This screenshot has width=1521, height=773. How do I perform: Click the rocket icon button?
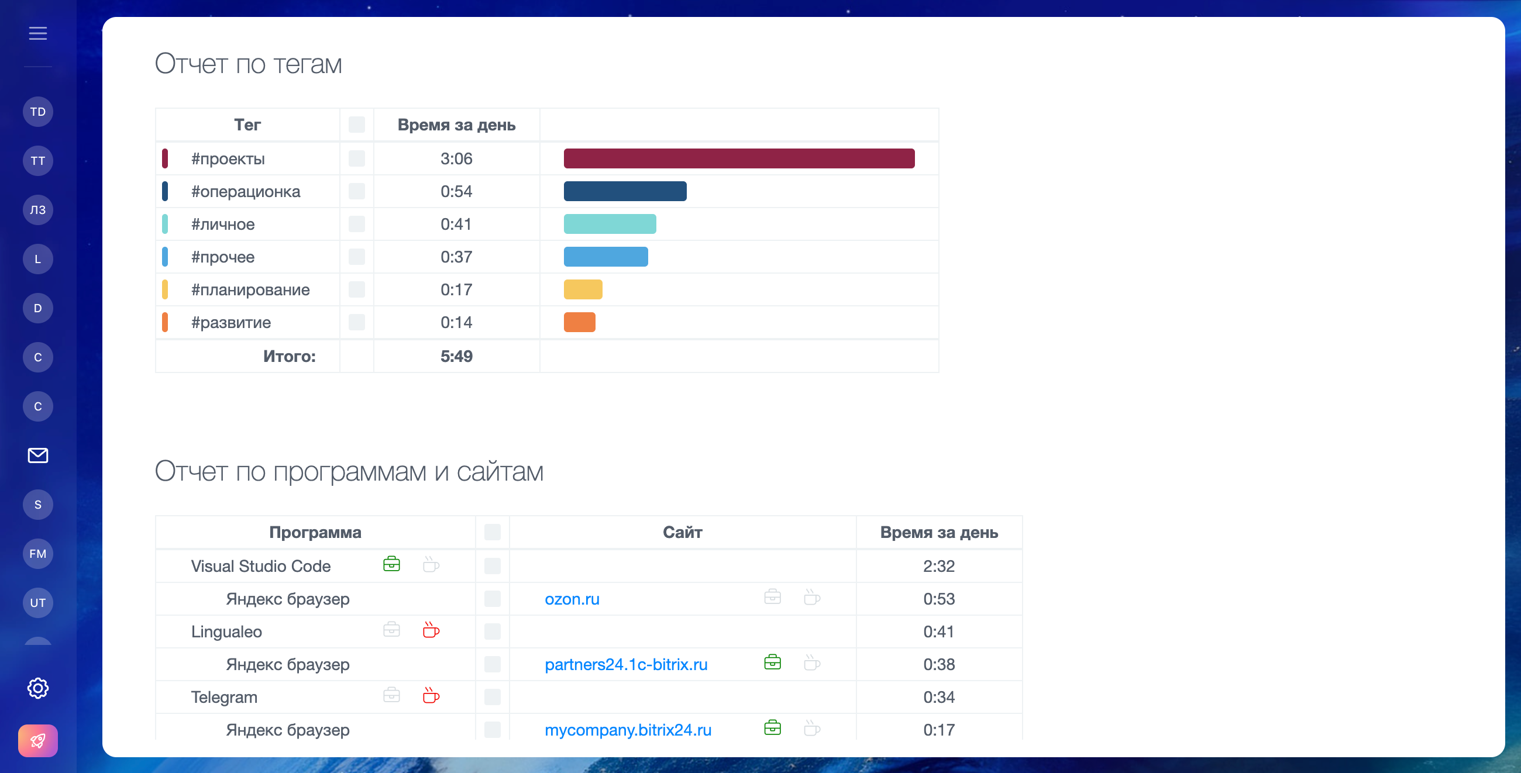point(38,740)
